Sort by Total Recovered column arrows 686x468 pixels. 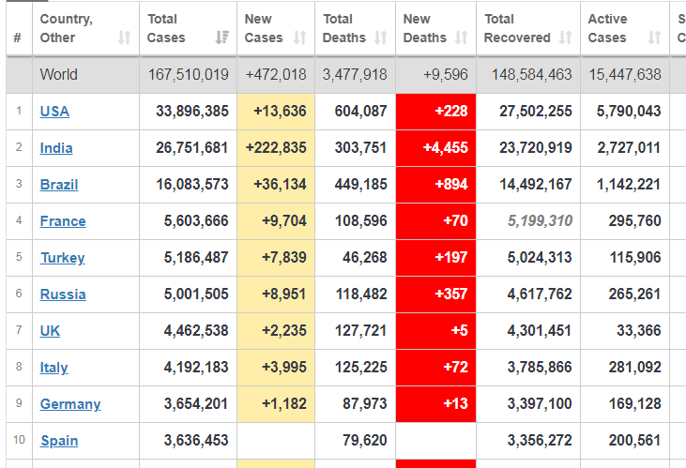pos(565,38)
